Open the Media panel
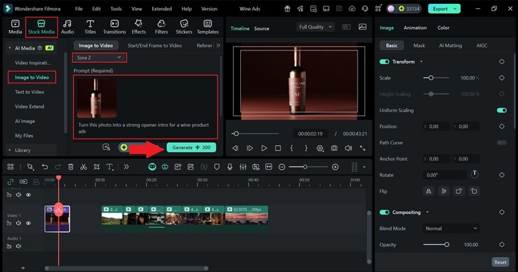Viewport: 518px width, 272px height. 15,27
